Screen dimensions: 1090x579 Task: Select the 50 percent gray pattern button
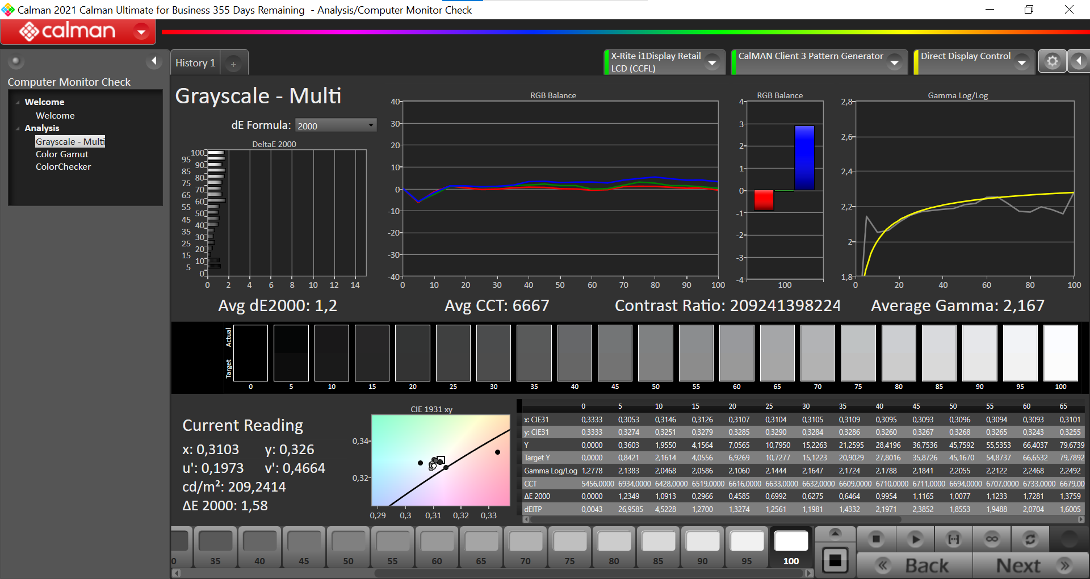(348, 547)
